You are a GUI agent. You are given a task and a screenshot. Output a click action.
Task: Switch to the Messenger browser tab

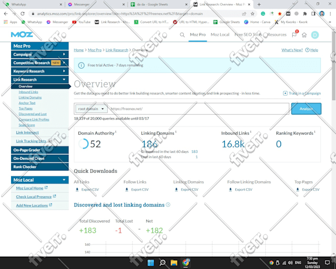97,4
